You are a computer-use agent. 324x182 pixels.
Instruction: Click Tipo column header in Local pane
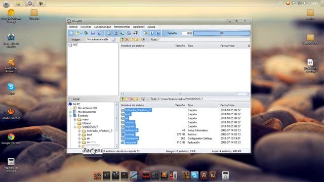coord(190,105)
